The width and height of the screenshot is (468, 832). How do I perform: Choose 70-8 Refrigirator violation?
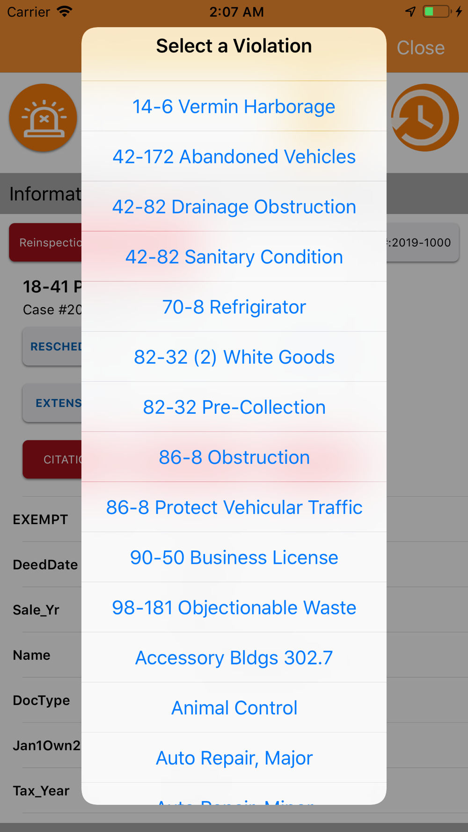click(234, 307)
